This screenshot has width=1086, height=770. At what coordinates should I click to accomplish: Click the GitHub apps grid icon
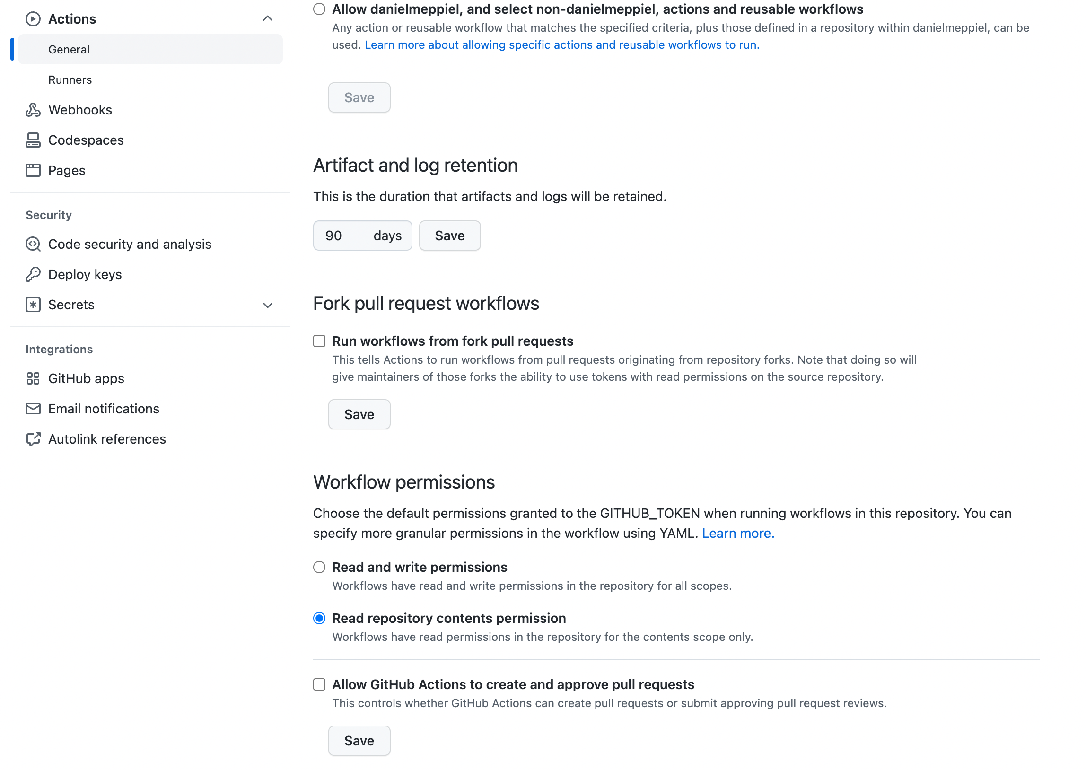tap(33, 378)
